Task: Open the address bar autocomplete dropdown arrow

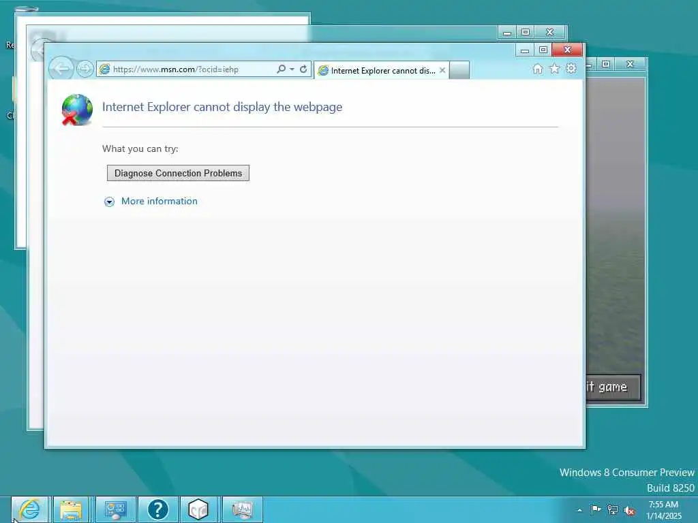Action: pos(292,69)
